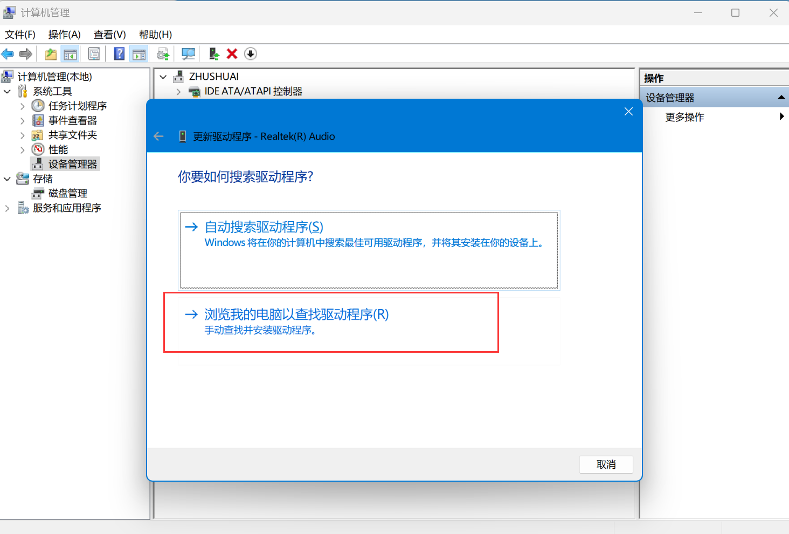Select 性能 in the tree
This screenshot has width=789, height=534.
pyautogui.click(x=58, y=149)
